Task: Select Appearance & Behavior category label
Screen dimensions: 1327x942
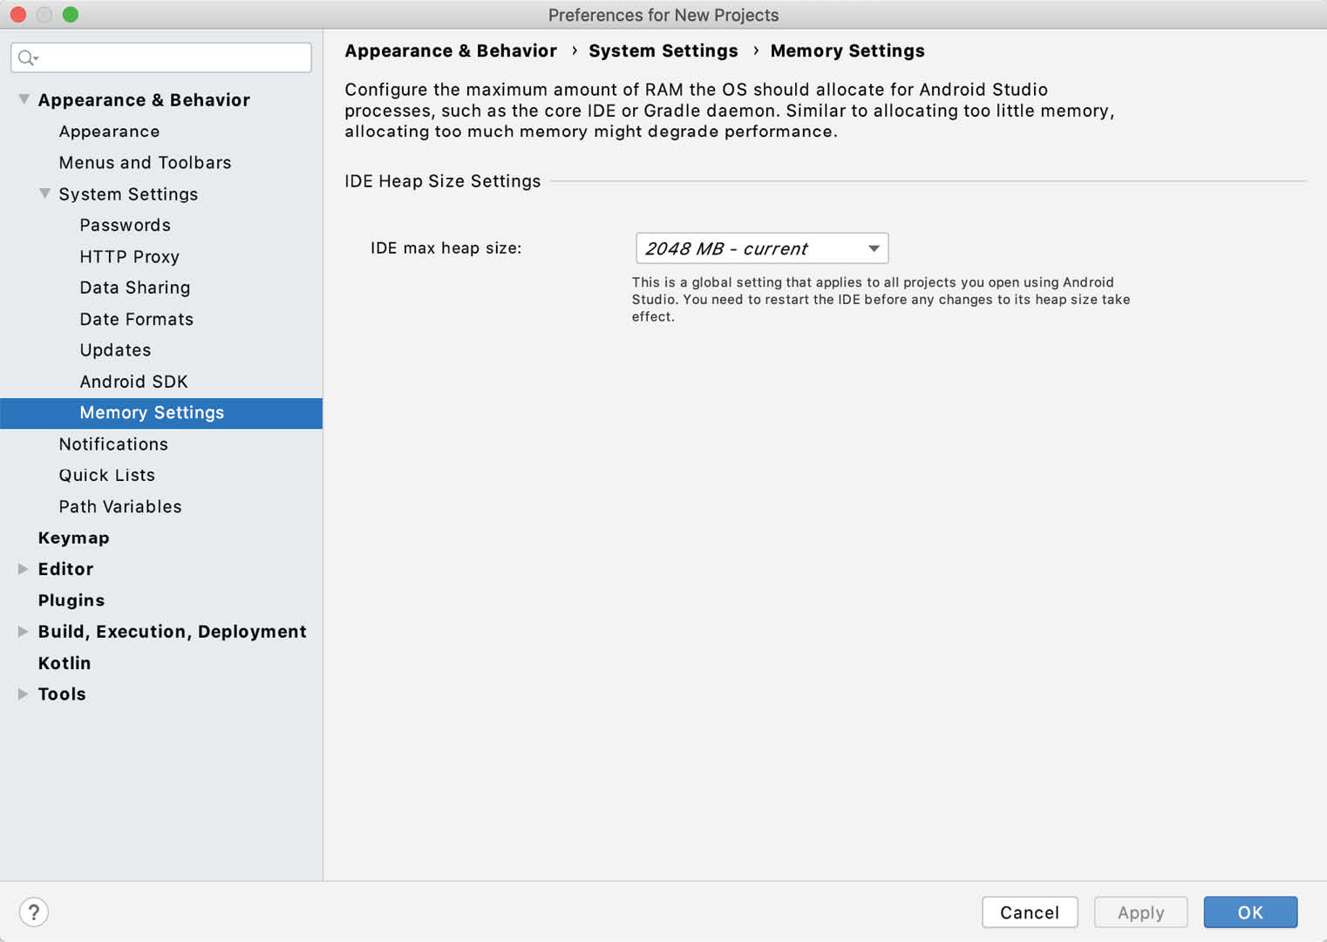Action: point(144,100)
